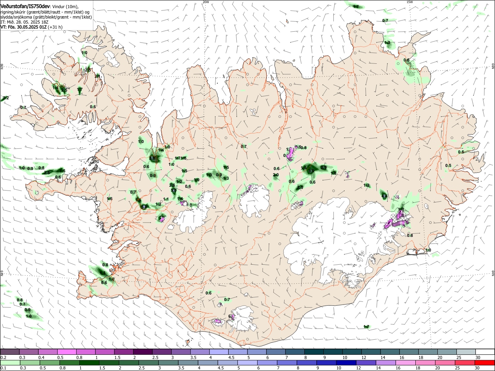Screen dimensions: 495x371
Task: Click the bright red 30 swatch in lower legend row
Action: 485,362
